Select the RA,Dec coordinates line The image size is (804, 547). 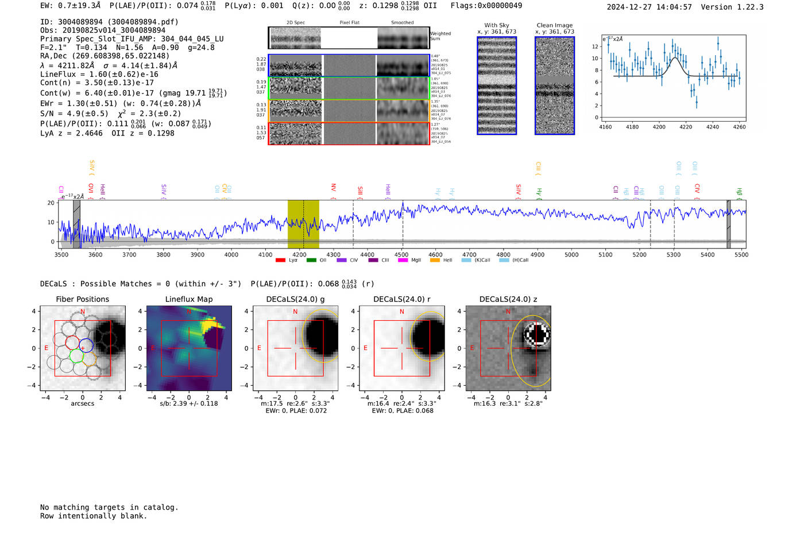click(x=105, y=56)
